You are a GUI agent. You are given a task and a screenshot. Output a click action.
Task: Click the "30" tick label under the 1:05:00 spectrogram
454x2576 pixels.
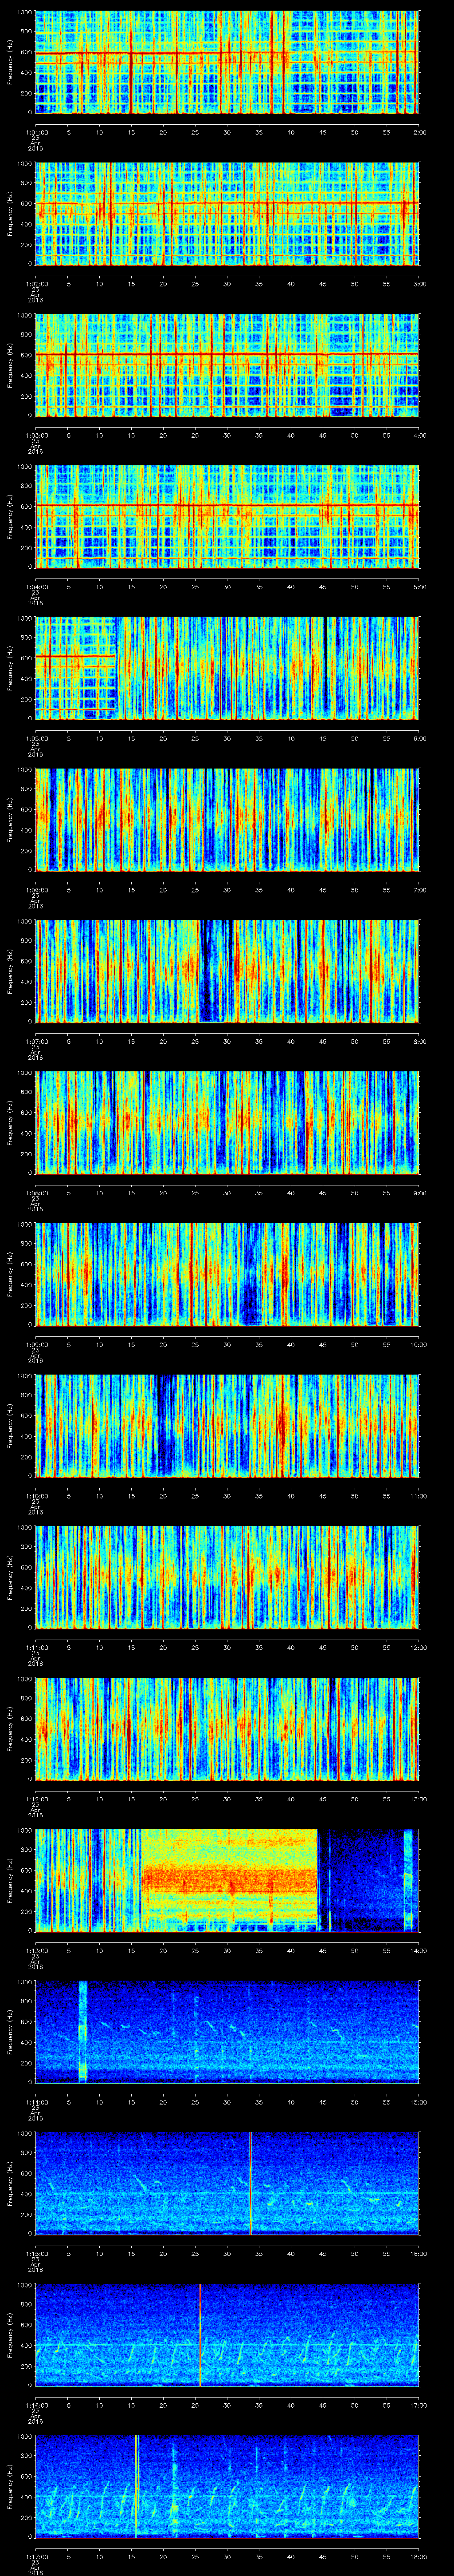(x=227, y=737)
